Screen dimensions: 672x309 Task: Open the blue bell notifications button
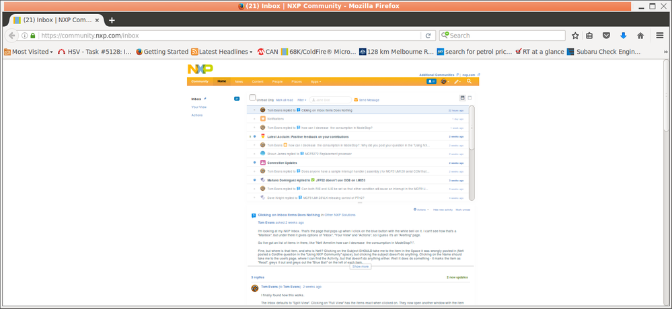(x=431, y=81)
